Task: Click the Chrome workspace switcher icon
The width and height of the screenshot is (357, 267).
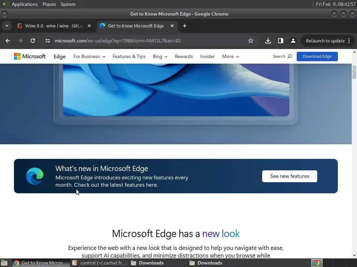Action: (317, 263)
